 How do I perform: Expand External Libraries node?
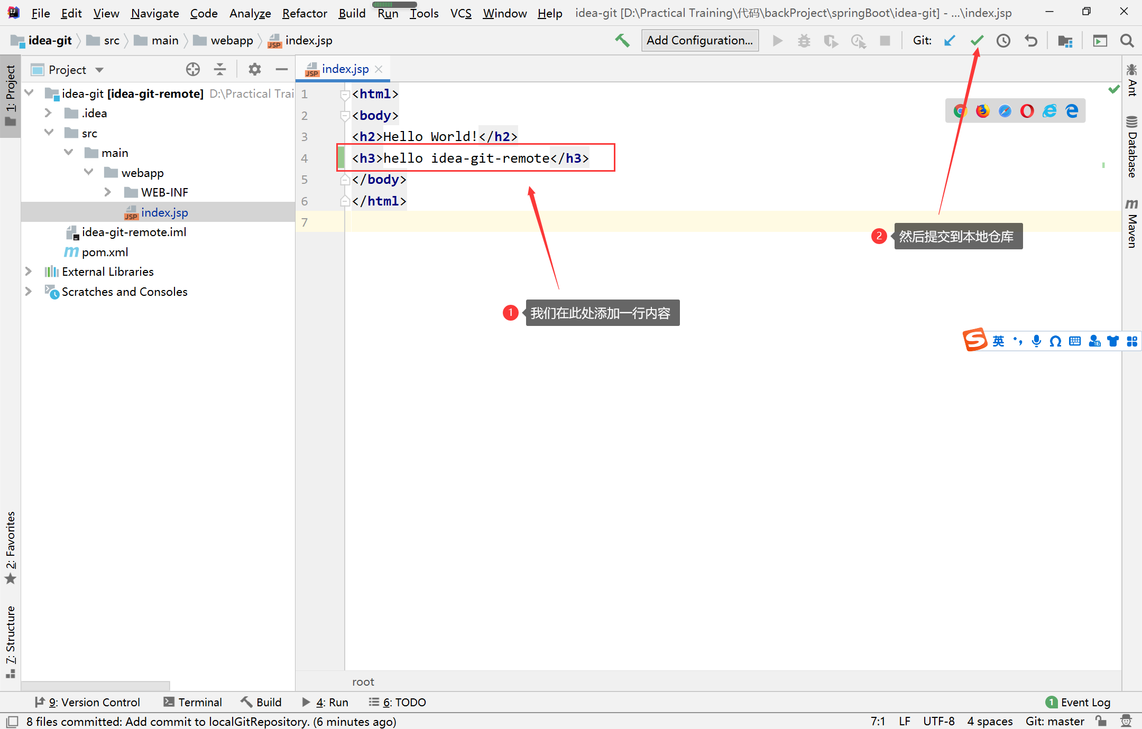pos(29,272)
